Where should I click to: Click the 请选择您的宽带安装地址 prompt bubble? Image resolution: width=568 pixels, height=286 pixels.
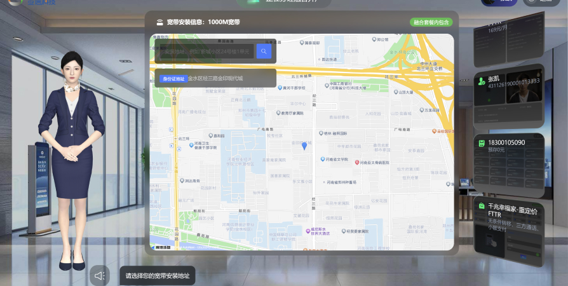click(x=157, y=276)
